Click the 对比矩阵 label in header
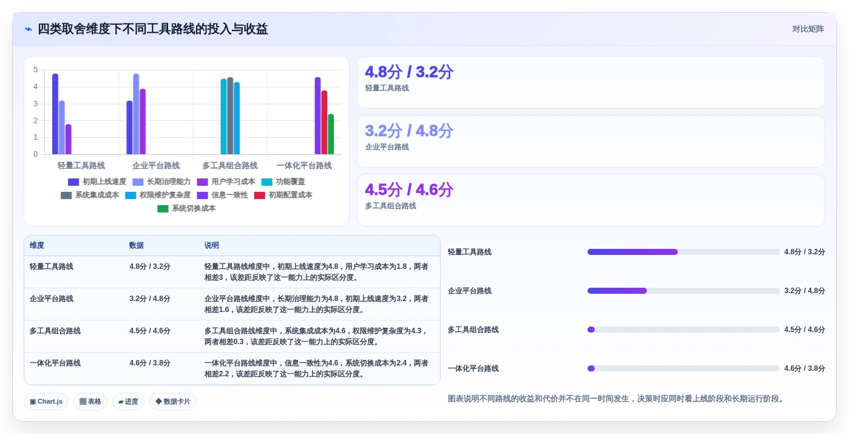Screen dimensions: 849x434 coord(808,29)
